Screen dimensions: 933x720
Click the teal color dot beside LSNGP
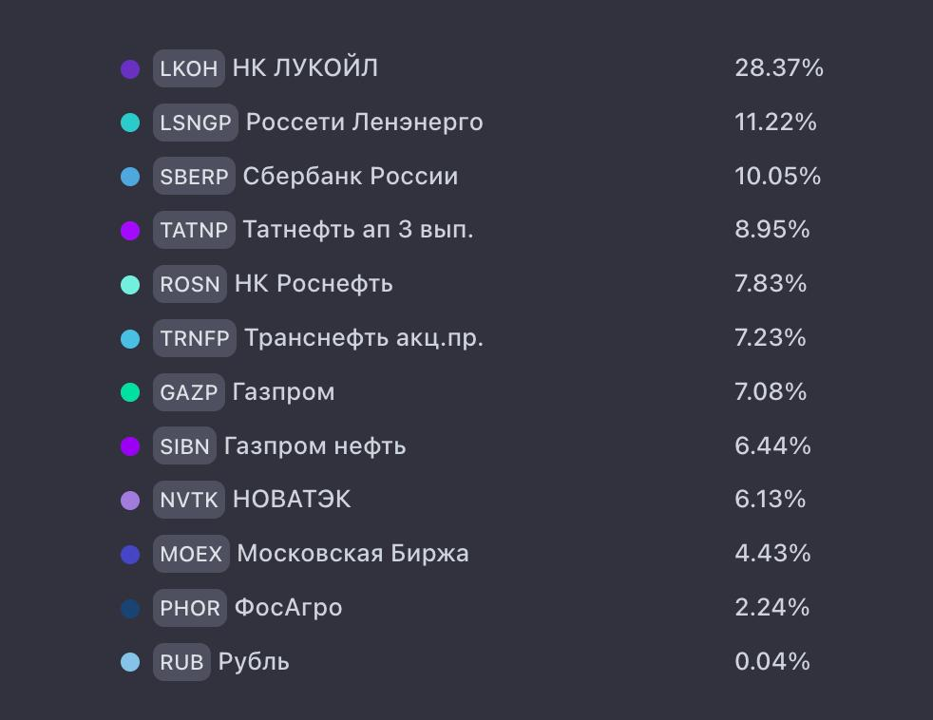(x=130, y=123)
